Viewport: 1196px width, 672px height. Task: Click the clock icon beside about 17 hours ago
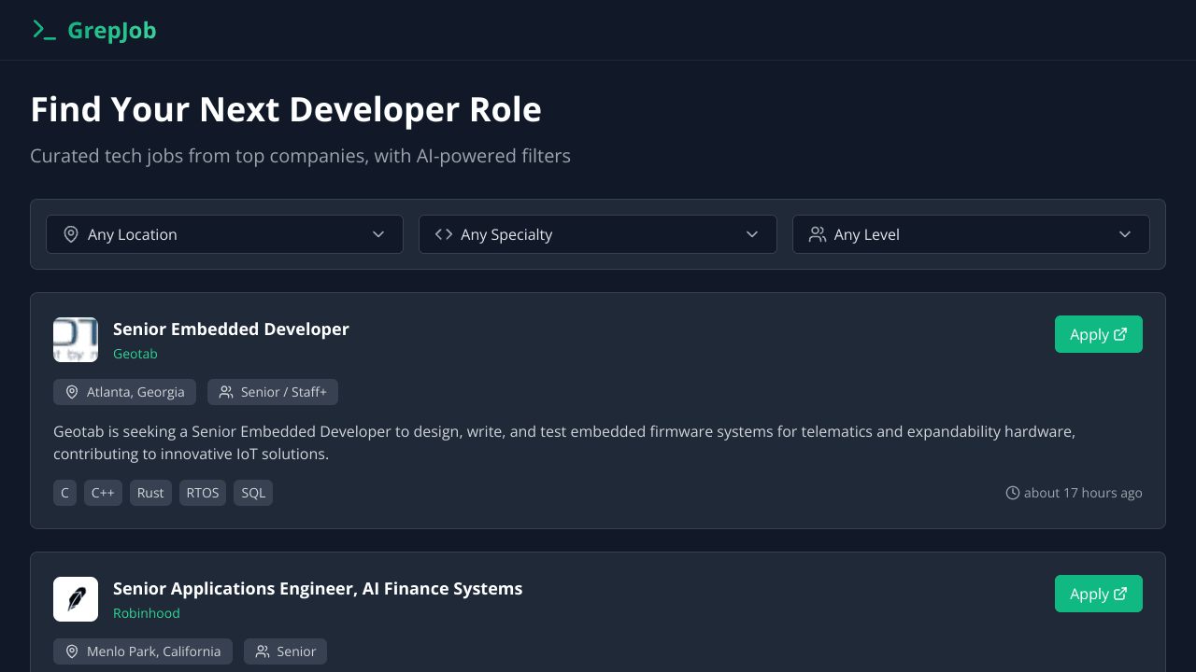pyautogui.click(x=1013, y=493)
